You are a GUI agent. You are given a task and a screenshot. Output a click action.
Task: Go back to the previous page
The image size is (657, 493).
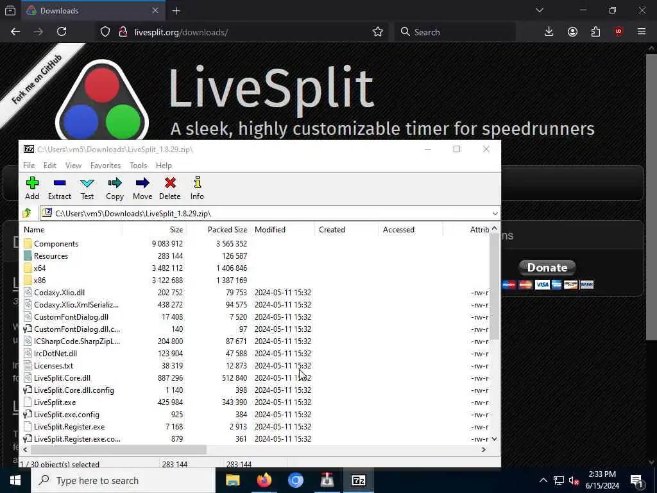point(15,32)
